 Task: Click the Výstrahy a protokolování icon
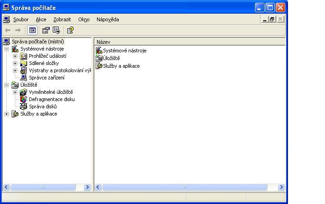point(23,70)
